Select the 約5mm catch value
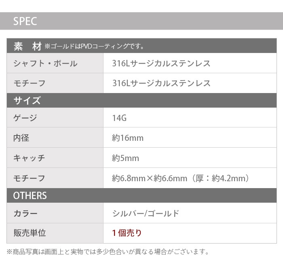 click(125, 158)
